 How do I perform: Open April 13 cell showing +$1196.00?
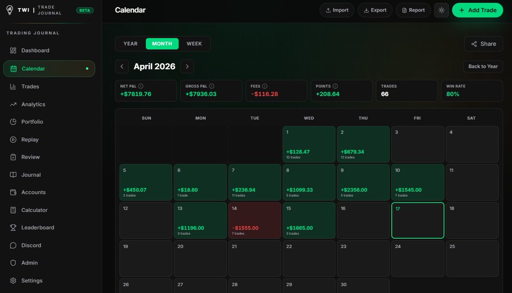click(200, 220)
